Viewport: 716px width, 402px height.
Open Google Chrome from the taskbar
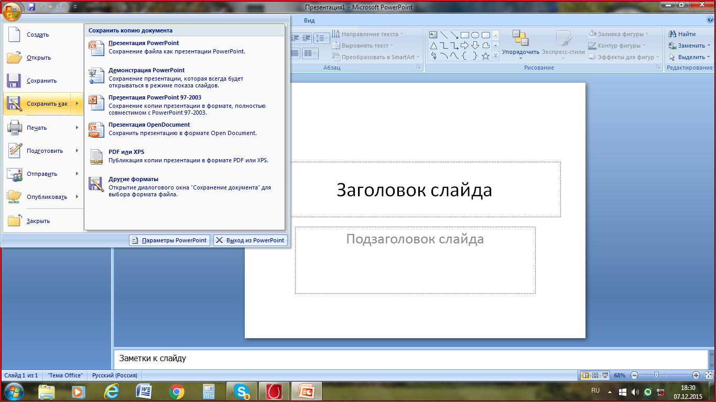177,391
